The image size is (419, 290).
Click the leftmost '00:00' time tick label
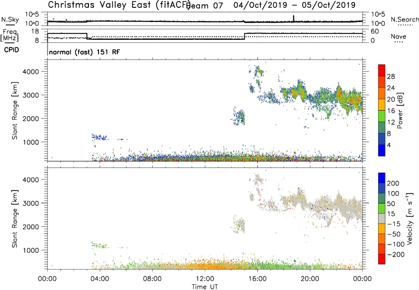(x=47, y=279)
